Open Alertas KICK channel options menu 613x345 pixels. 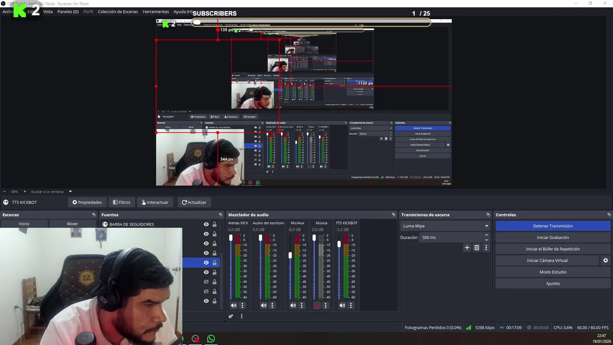tap(242, 305)
